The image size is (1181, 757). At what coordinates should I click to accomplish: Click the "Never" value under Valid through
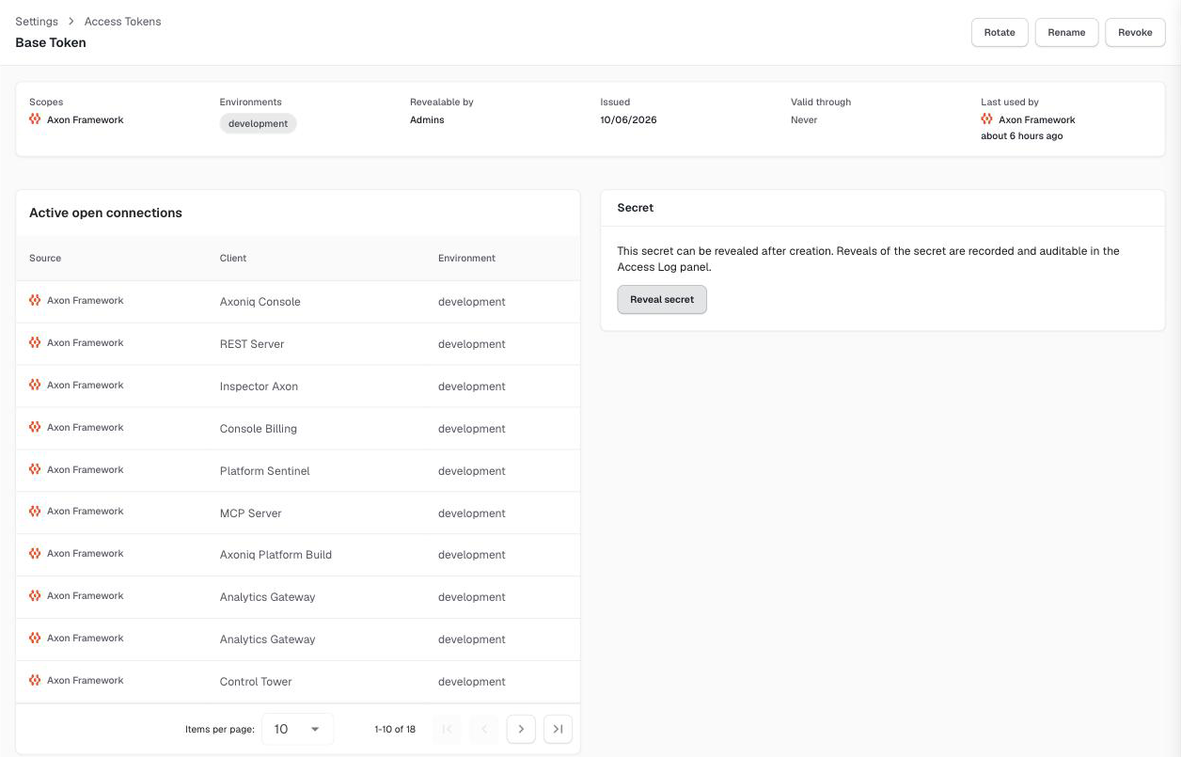804,119
